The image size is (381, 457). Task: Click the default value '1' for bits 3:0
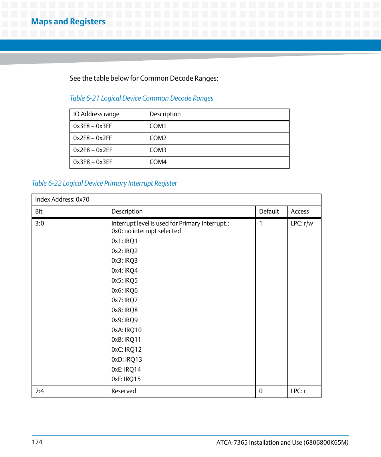tap(271, 302)
